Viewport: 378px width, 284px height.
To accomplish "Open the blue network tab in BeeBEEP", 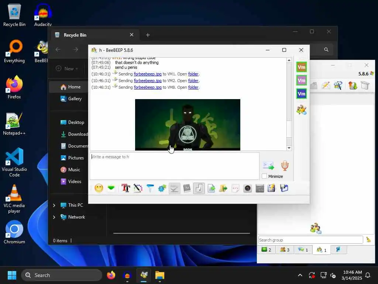I will pos(339,250).
